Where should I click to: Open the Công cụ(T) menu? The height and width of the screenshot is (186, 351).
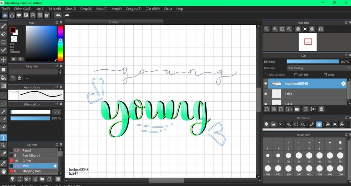(133, 9)
